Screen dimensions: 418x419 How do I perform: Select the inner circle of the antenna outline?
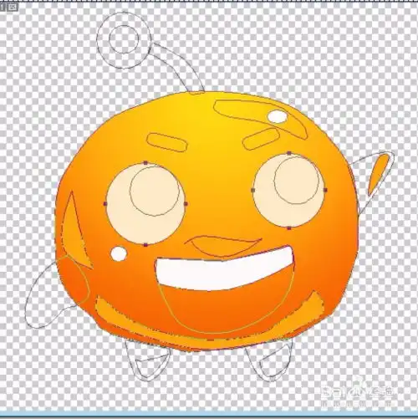[x=124, y=39]
